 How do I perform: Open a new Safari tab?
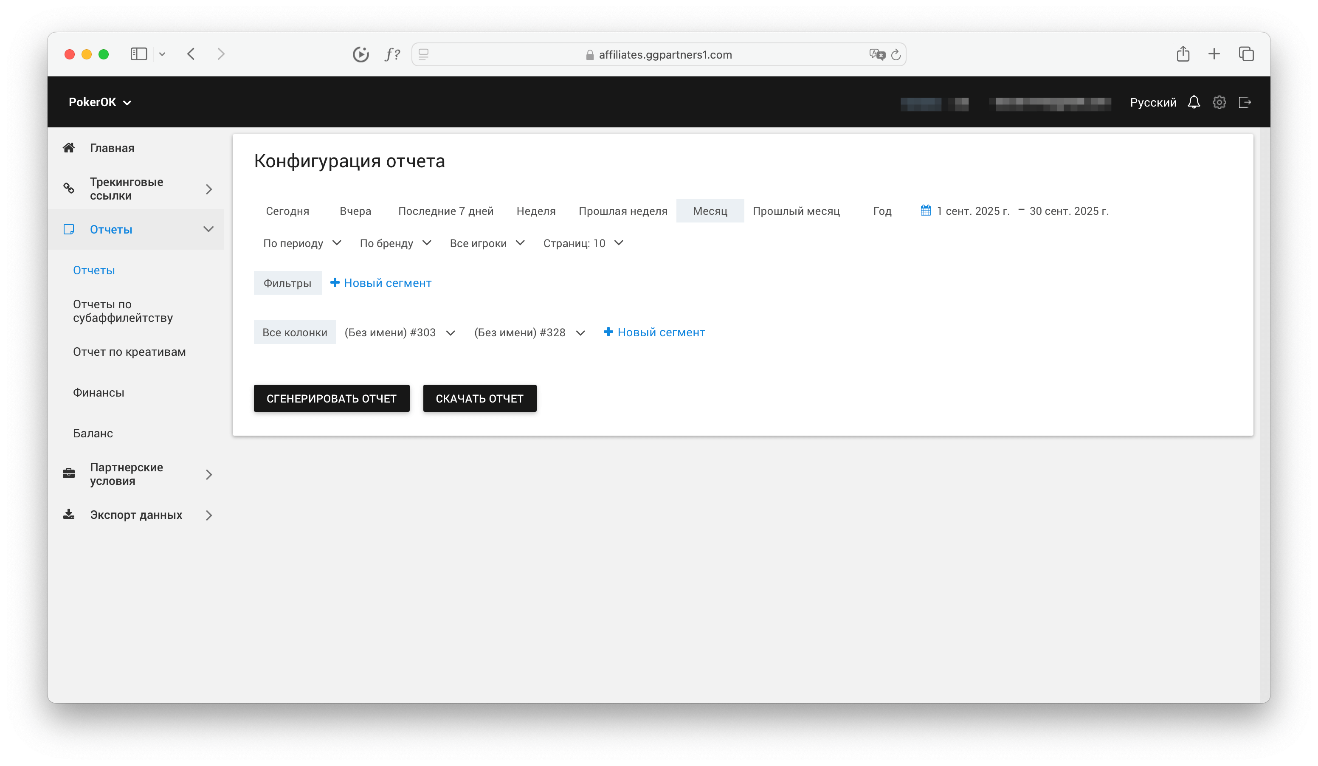tap(1214, 54)
